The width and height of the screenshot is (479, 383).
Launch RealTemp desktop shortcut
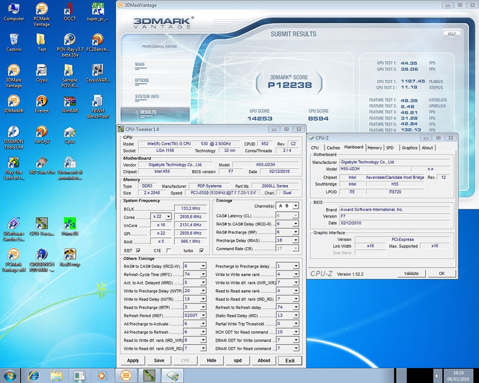pyautogui.click(x=70, y=257)
